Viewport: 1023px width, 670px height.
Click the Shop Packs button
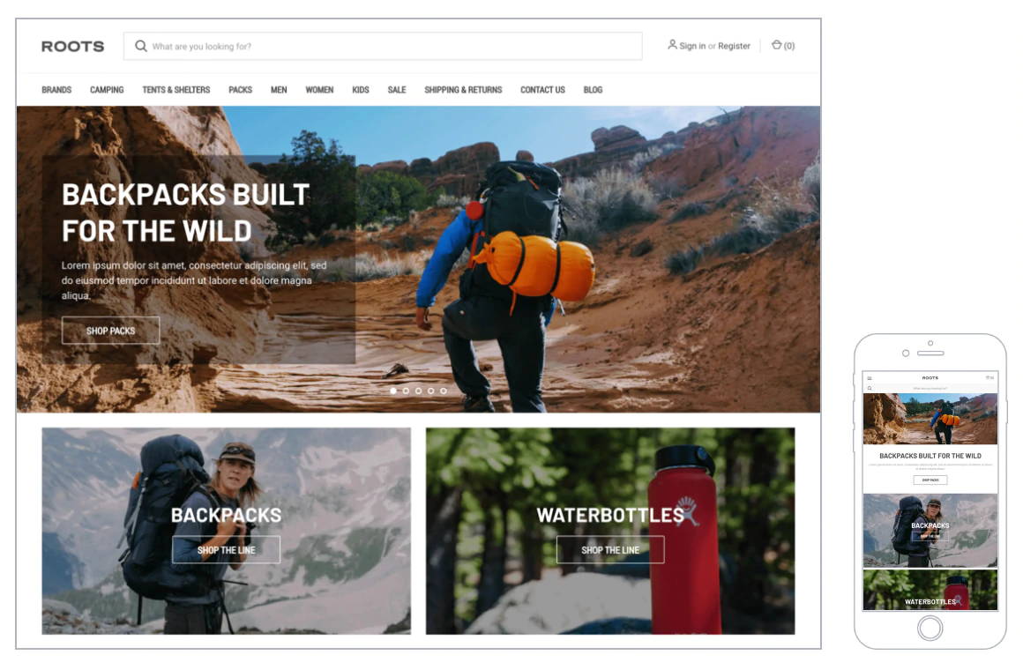pos(111,331)
